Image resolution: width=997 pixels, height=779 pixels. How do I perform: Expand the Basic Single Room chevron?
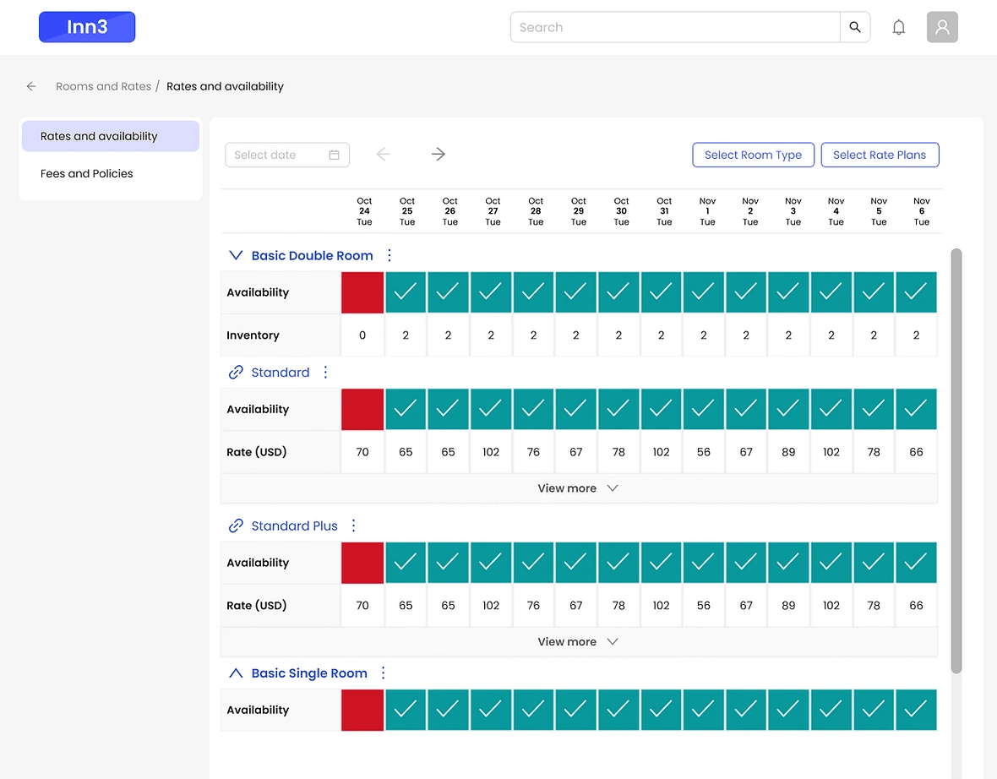click(236, 673)
